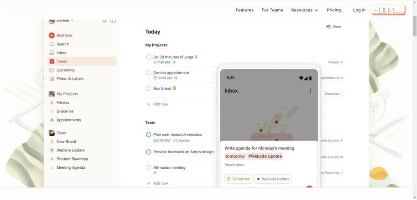The image size is (417, 200).
Task: Click the My Projects avatar icon
Action: coord(52,94)
